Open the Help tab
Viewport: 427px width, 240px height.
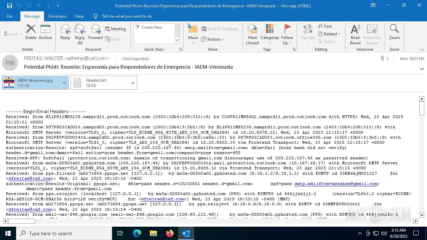tap(79, 16)
